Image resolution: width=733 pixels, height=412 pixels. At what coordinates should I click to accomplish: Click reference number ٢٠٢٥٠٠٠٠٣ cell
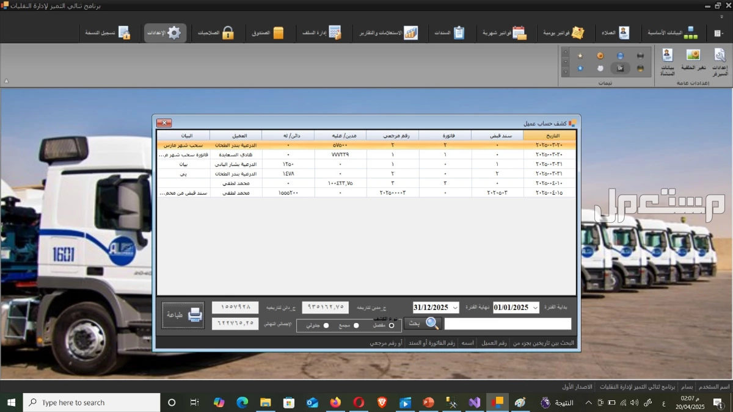(x=393, y=193)
